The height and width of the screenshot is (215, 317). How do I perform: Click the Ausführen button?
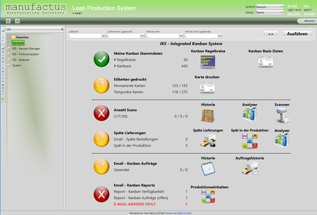[x=297, y=34]
